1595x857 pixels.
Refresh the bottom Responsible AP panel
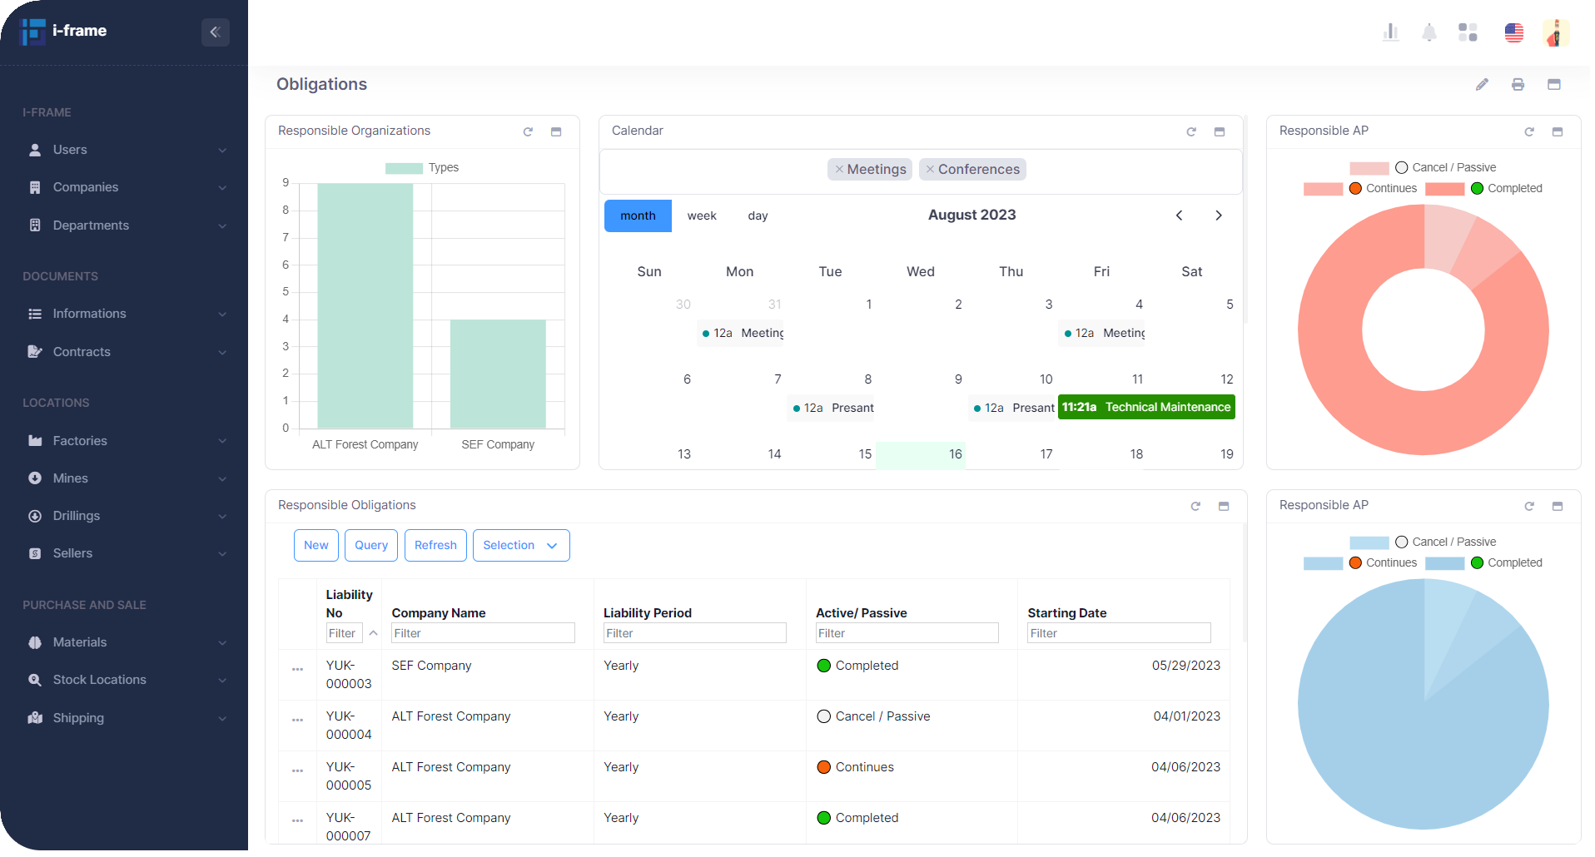[x=1529, y=506]
